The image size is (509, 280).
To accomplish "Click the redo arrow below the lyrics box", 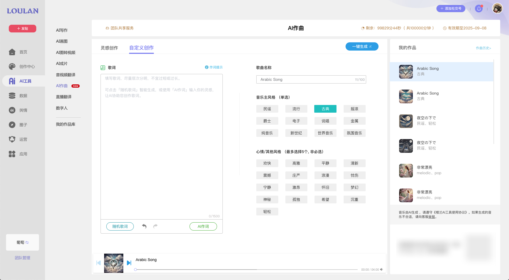I will point(155,226).
